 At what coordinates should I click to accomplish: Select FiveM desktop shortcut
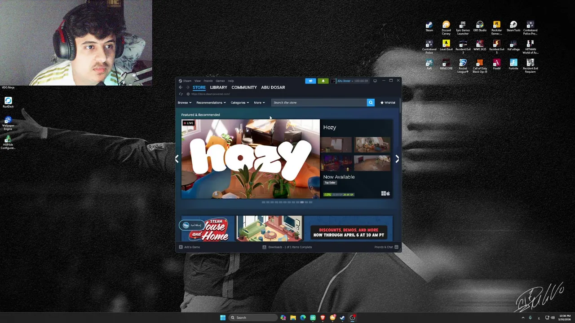(496, 64)
